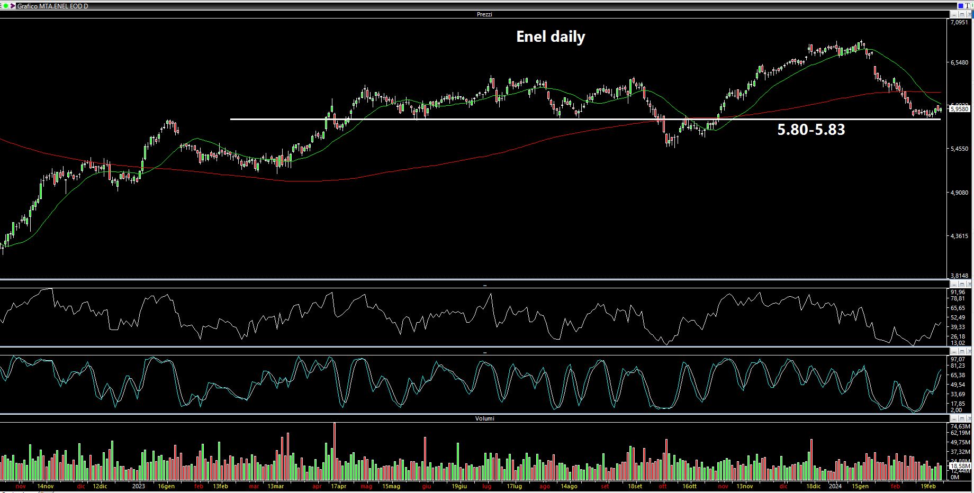Click the 16gen date marker
974x493 pixels.
pyautogui.click(x=166, y=486)
